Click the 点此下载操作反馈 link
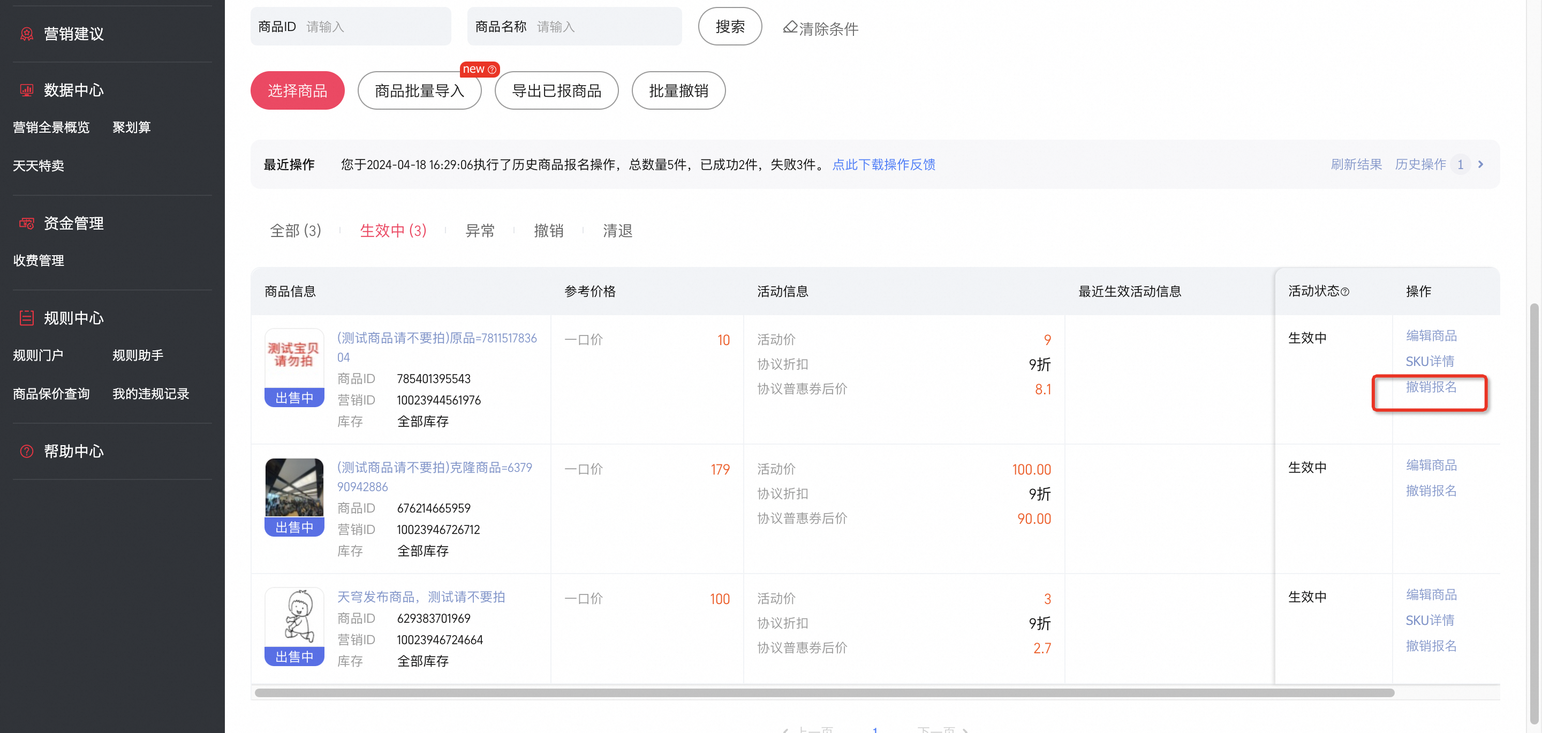 883,165
